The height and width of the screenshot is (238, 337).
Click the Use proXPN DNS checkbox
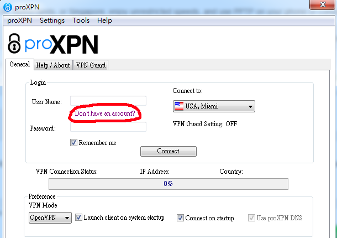251,218
